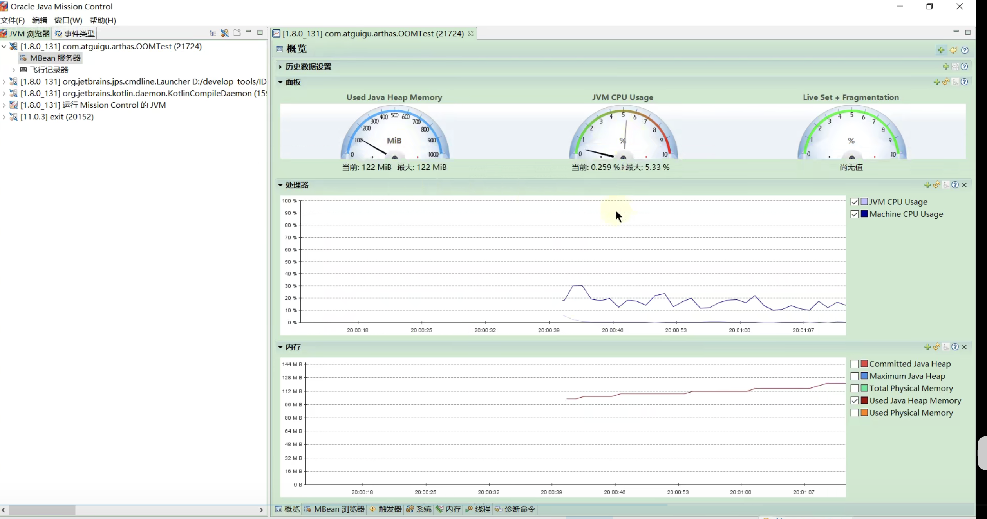Click tree layout icon in JVM browser
Viewport: 987px width, 519px height.
[x=213, y=33]
